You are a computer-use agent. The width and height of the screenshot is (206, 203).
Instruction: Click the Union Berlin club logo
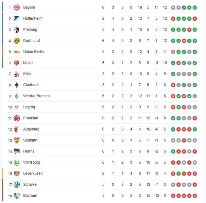point(17,52)
